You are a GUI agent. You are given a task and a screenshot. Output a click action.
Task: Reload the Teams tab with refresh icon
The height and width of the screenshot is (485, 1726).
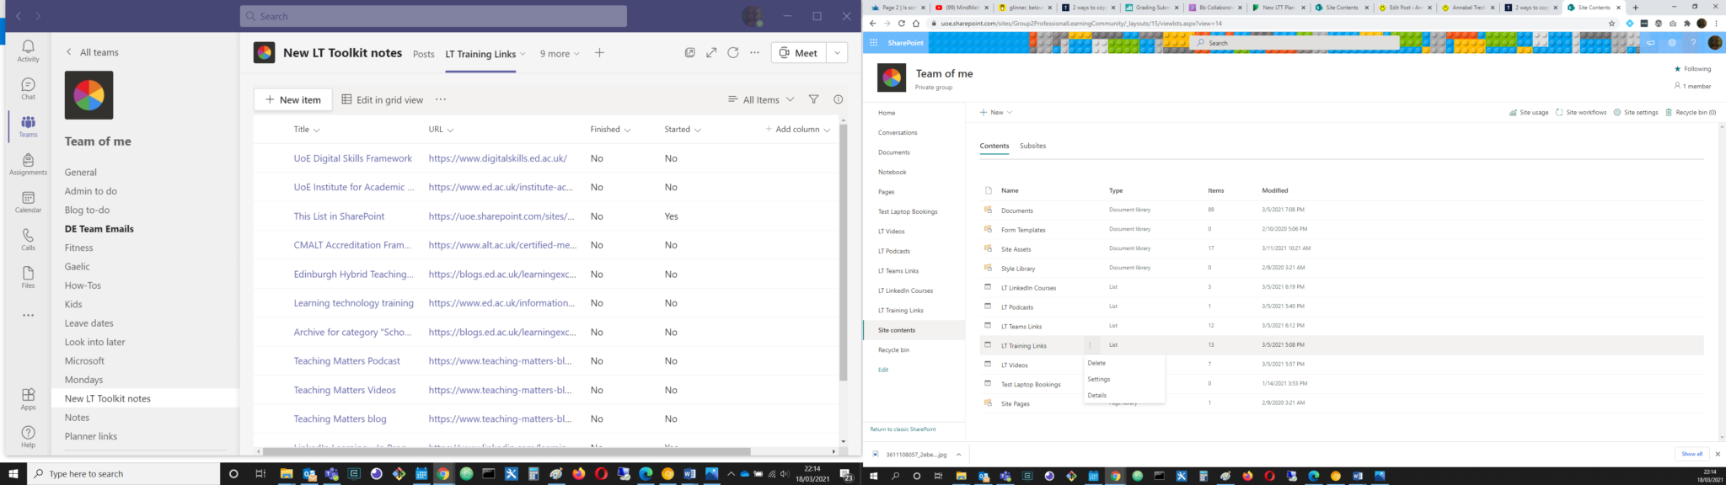tap(733, 52)
